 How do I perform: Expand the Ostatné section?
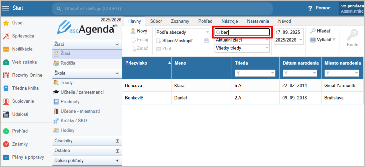(117, 151)
